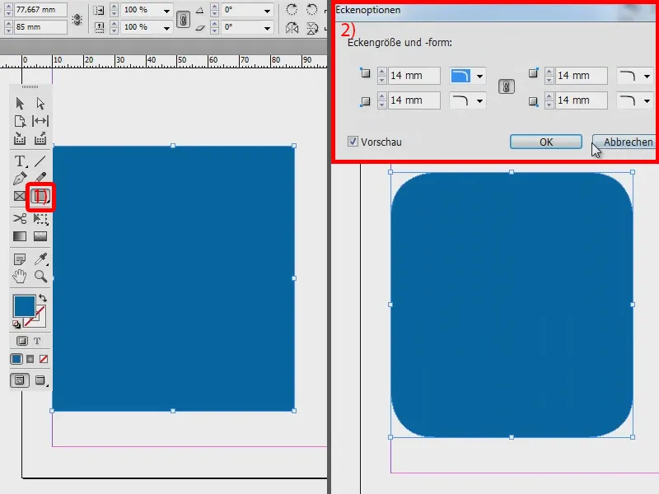The height and width of the screenshot is (494, 659).
Task: Click the square blue rectangle on canvas
Action: click(x=173, y=278)
